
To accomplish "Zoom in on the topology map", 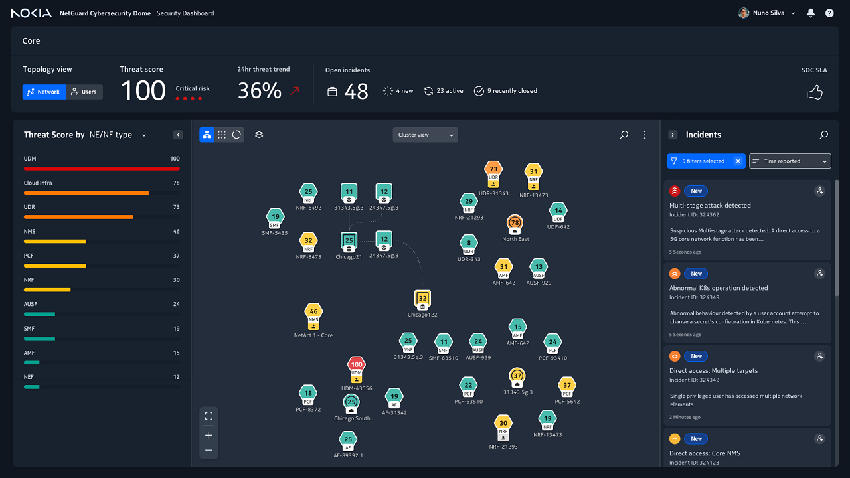I will 209,435.
